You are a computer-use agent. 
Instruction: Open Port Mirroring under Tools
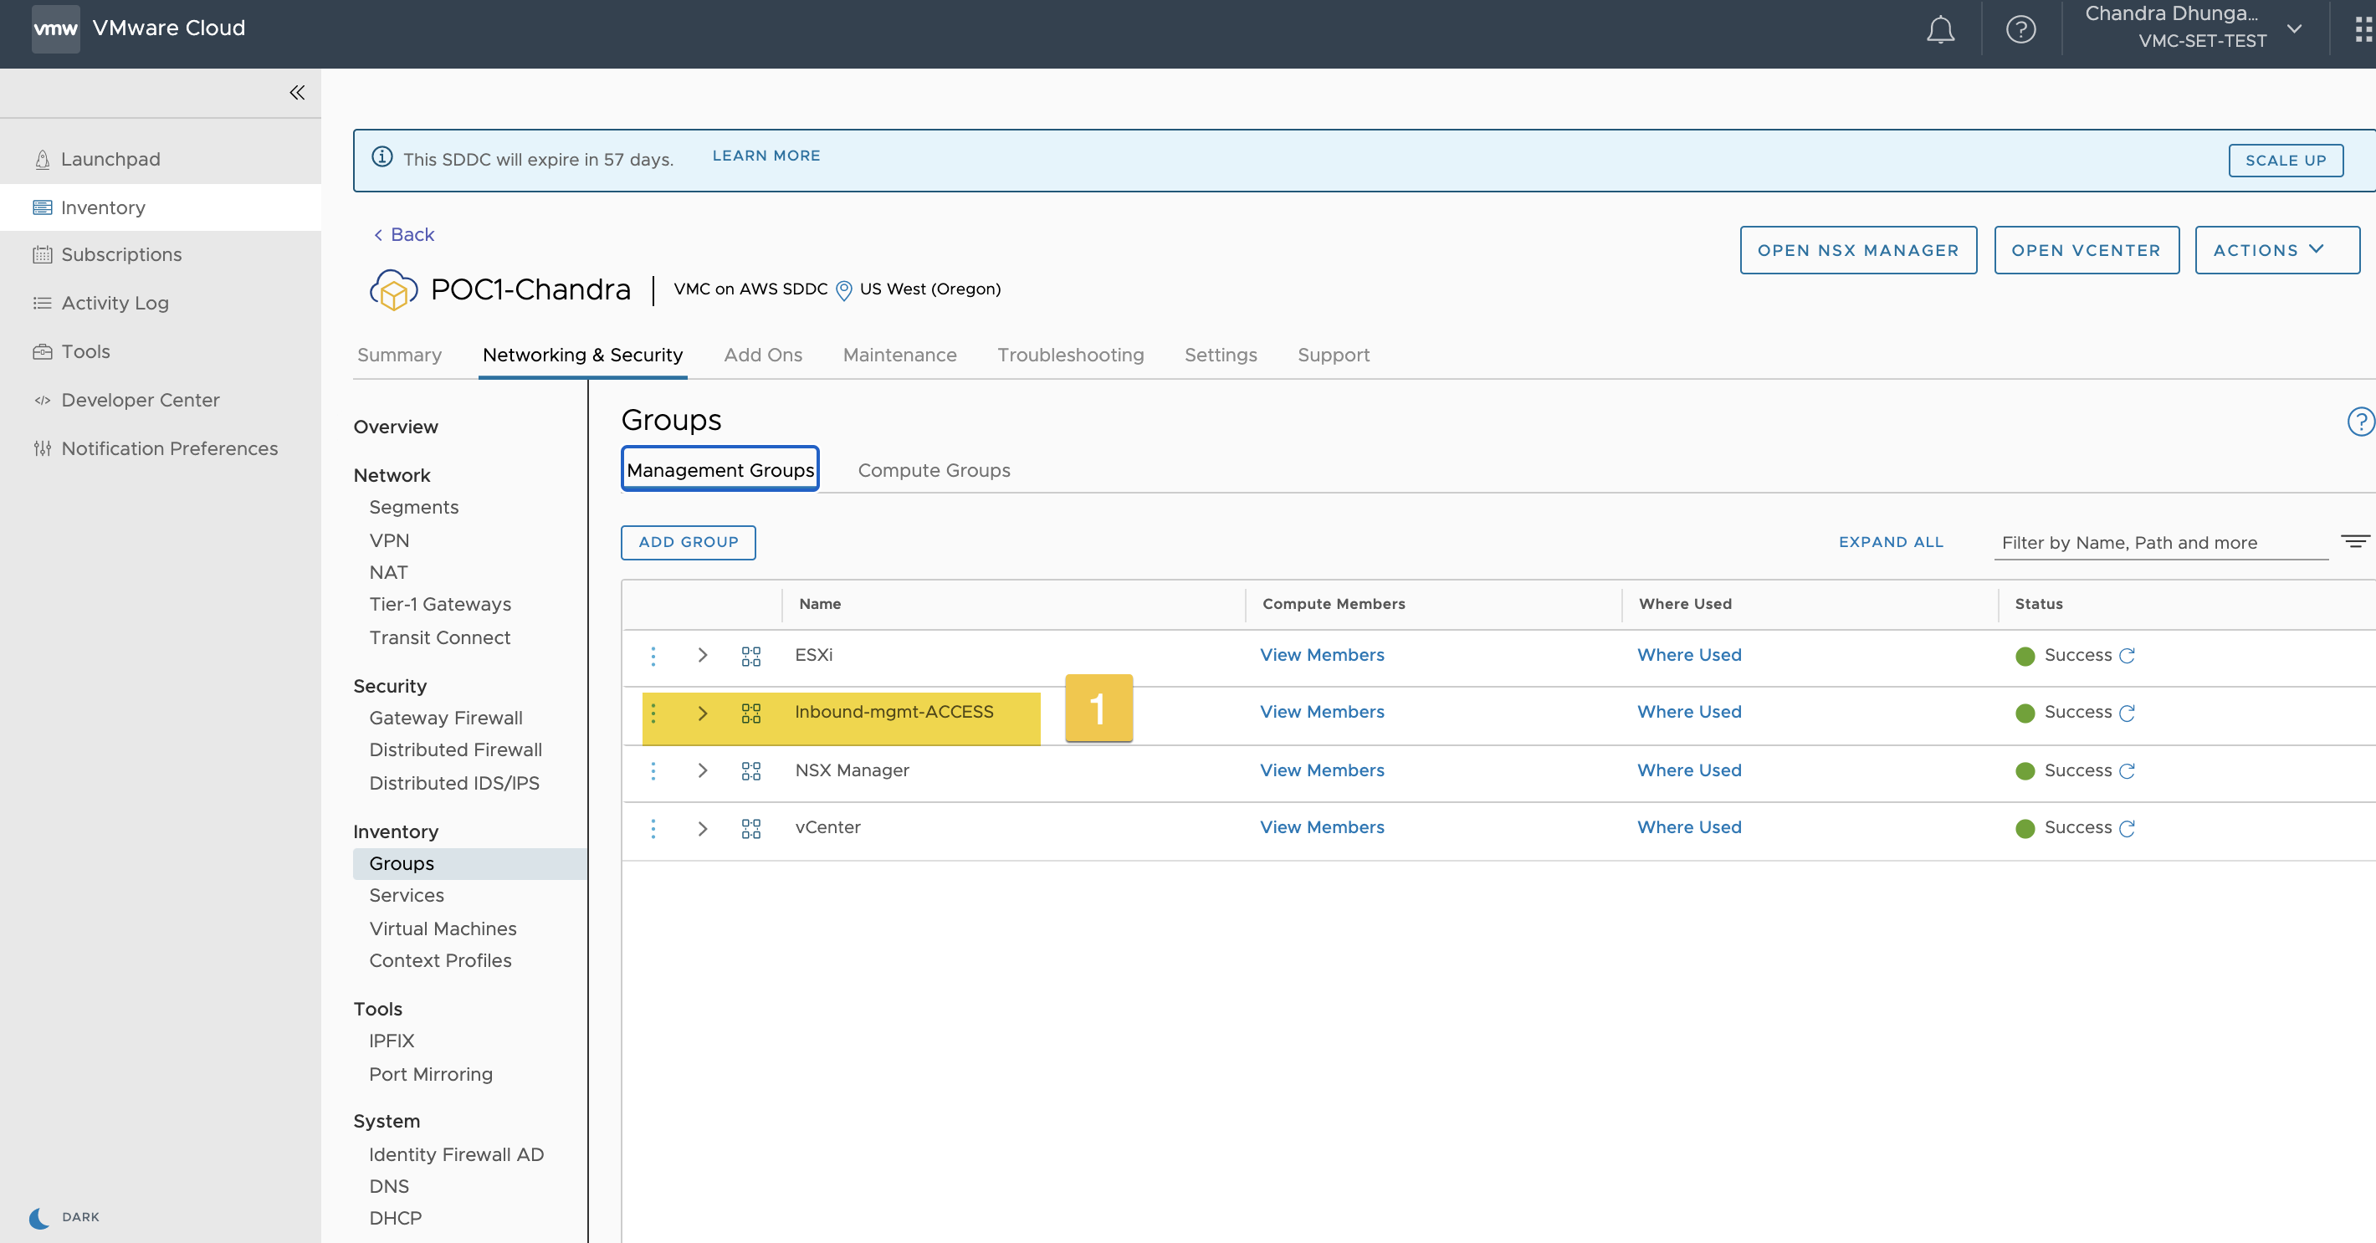(x=431, y=1074)
